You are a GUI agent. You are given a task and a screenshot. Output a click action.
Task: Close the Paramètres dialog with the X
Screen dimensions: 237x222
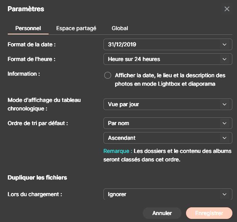point(227,9)
